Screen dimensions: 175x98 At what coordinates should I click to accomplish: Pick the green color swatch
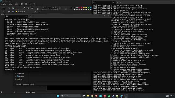[x=88, y=8]
